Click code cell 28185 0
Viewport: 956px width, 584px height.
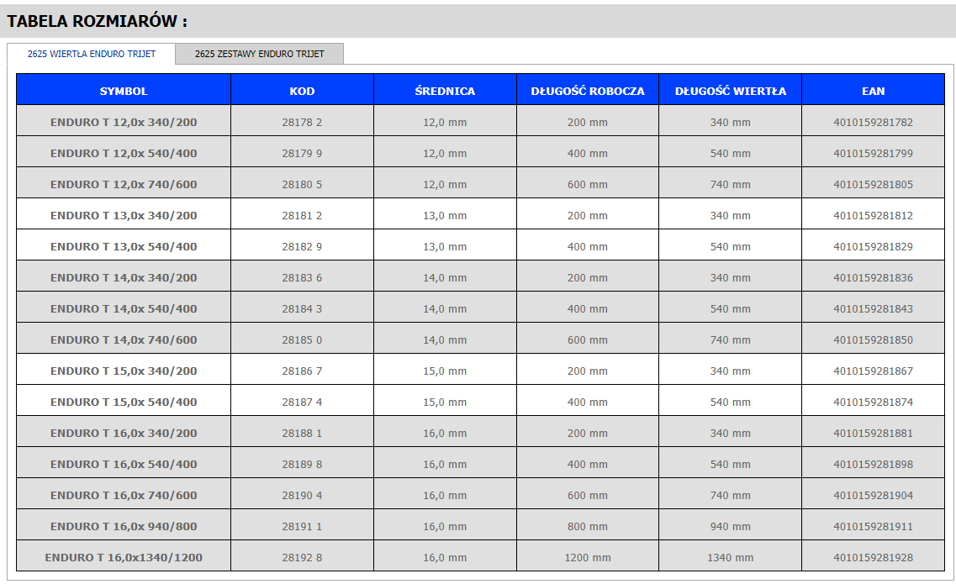[x=302, y=339]
